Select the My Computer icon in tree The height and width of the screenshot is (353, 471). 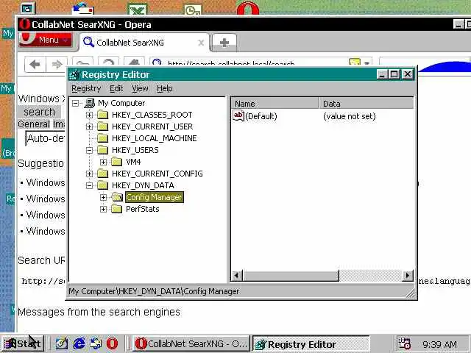(x=90, y=103)
